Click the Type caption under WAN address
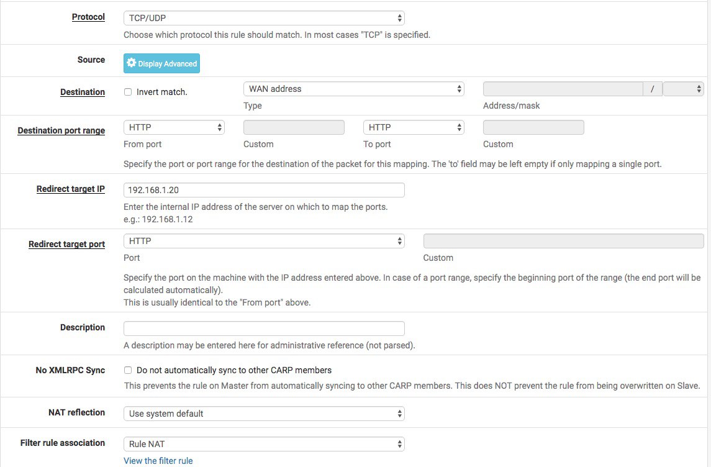 point(253,106)
